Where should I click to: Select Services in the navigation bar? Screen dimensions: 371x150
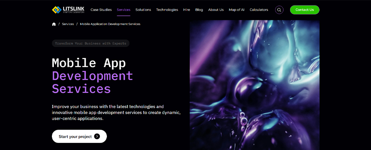(x=123, y=10)
